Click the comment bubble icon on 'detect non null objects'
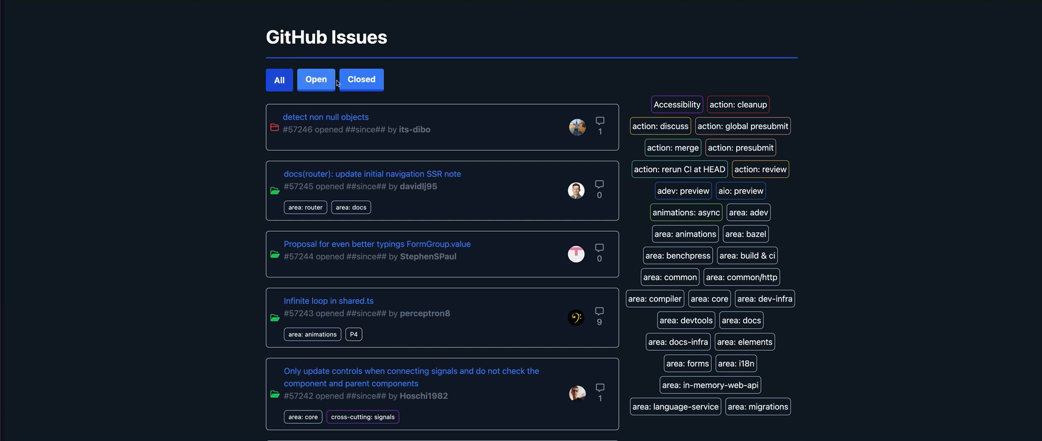This screenshot has width=1042, height=441. tap(600, 121)
